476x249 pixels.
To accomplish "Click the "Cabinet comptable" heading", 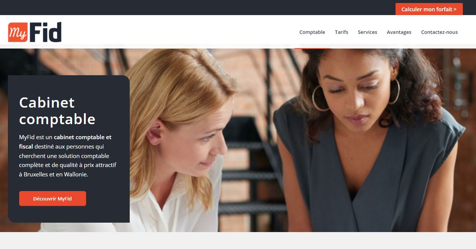I will click(57, 111).
